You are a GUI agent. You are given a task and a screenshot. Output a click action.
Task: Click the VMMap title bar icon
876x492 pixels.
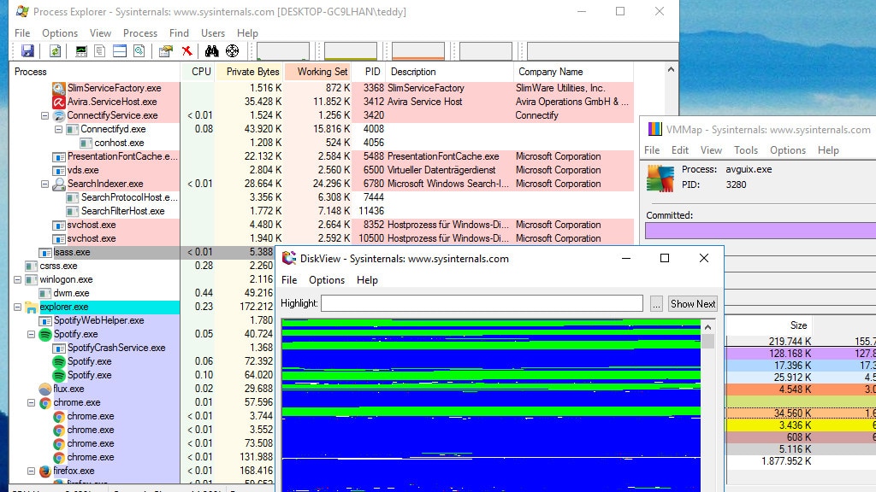(654, 130)
